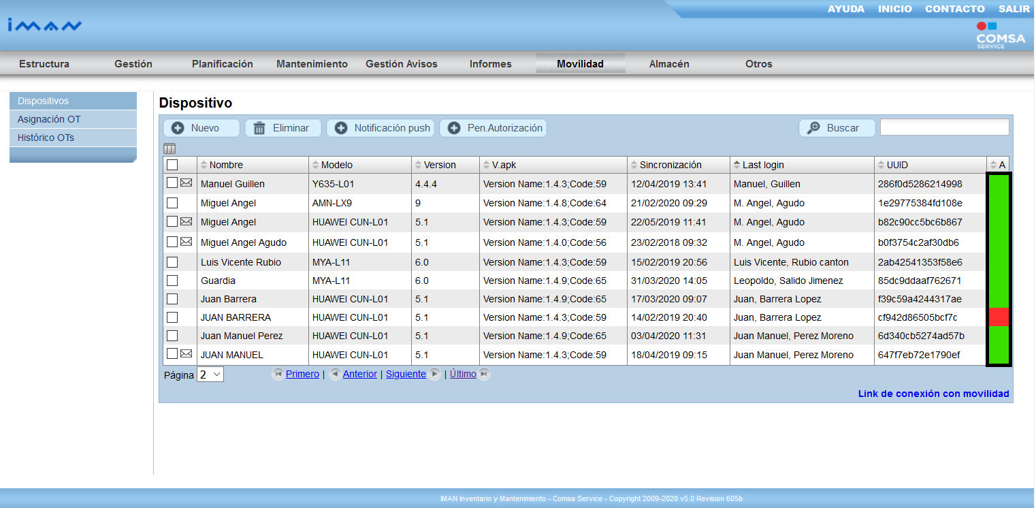
Task: Click the red status cell for JUAN BARRERA
Action: point(998,317)
